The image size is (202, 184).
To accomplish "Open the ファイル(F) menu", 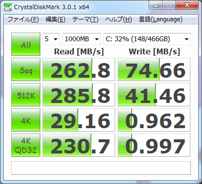I will (x=23, y=19).
